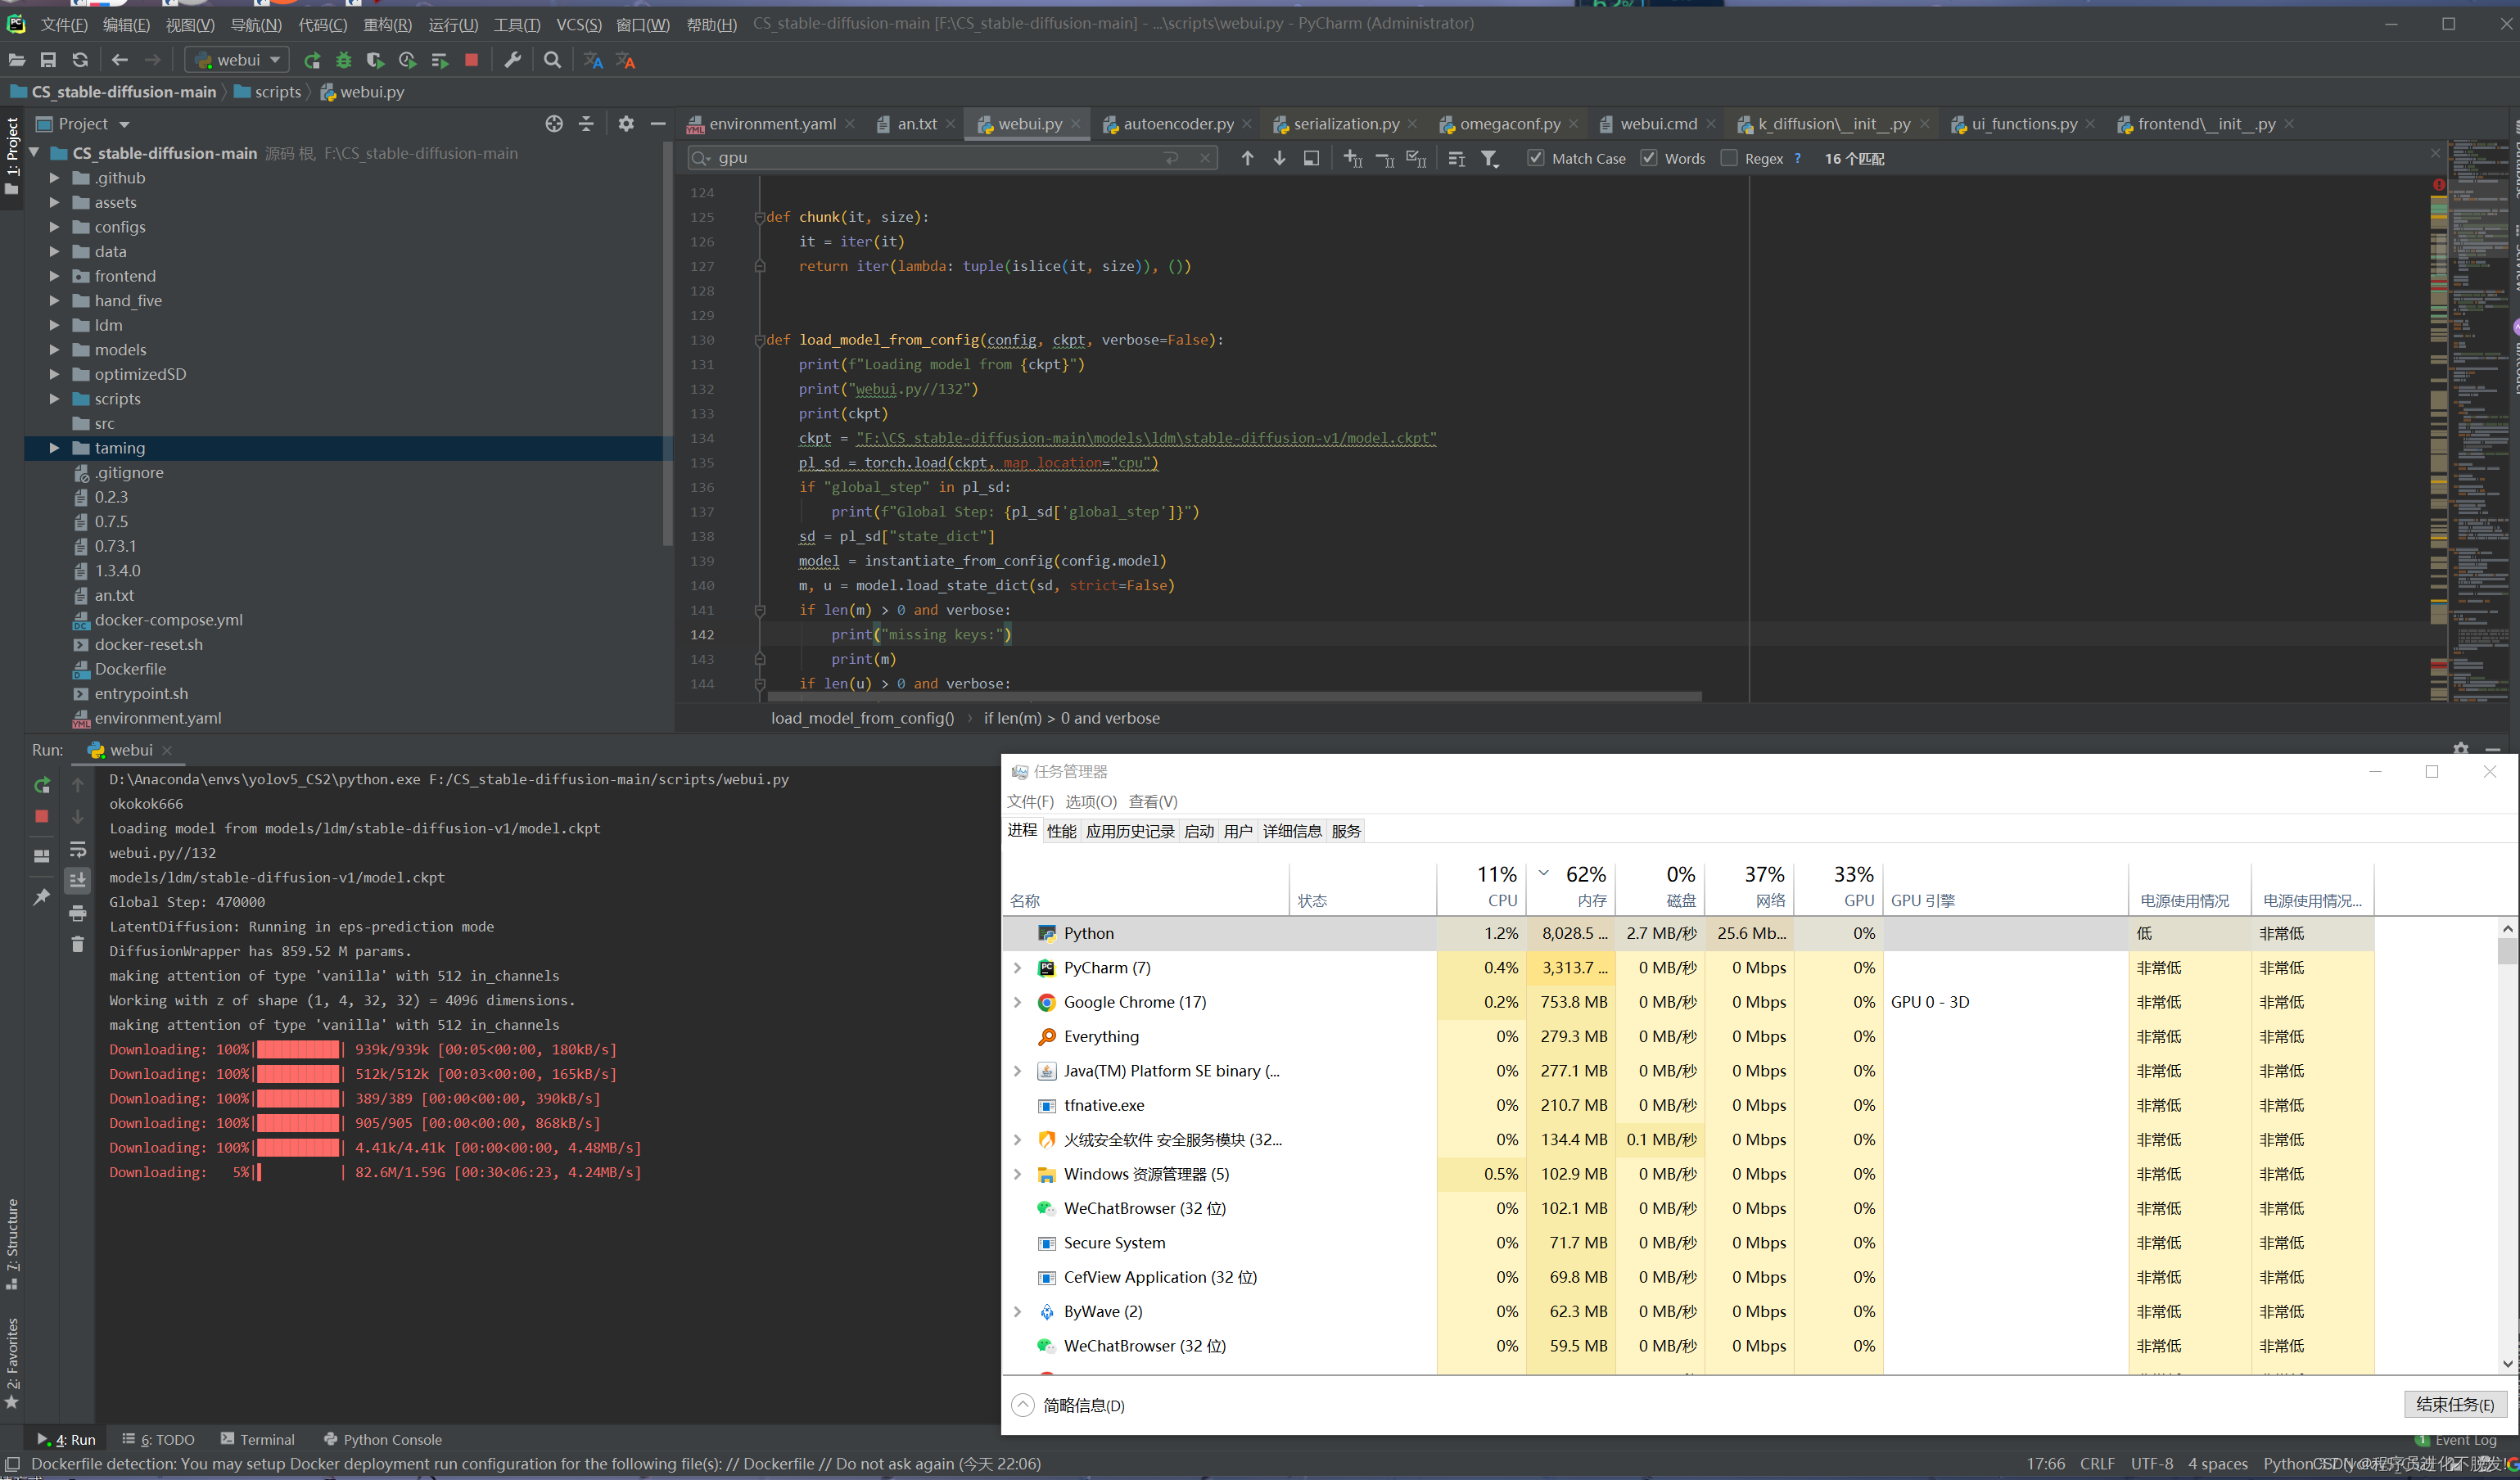Click the locate target icon in Project panel
The width and height of the screenshot is (2520, 1480).
[554, 124]
